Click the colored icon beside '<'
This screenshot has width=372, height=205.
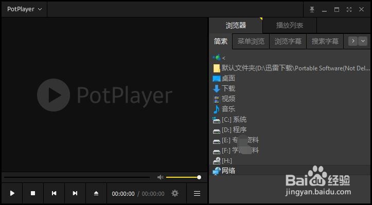[217, 58]
